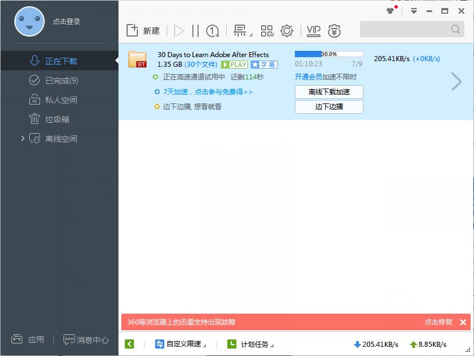The height and width of the screenshot is (356, 474).
Task: Open the sort/arrange tasks dropdown
Action: (x=243, y=31)
